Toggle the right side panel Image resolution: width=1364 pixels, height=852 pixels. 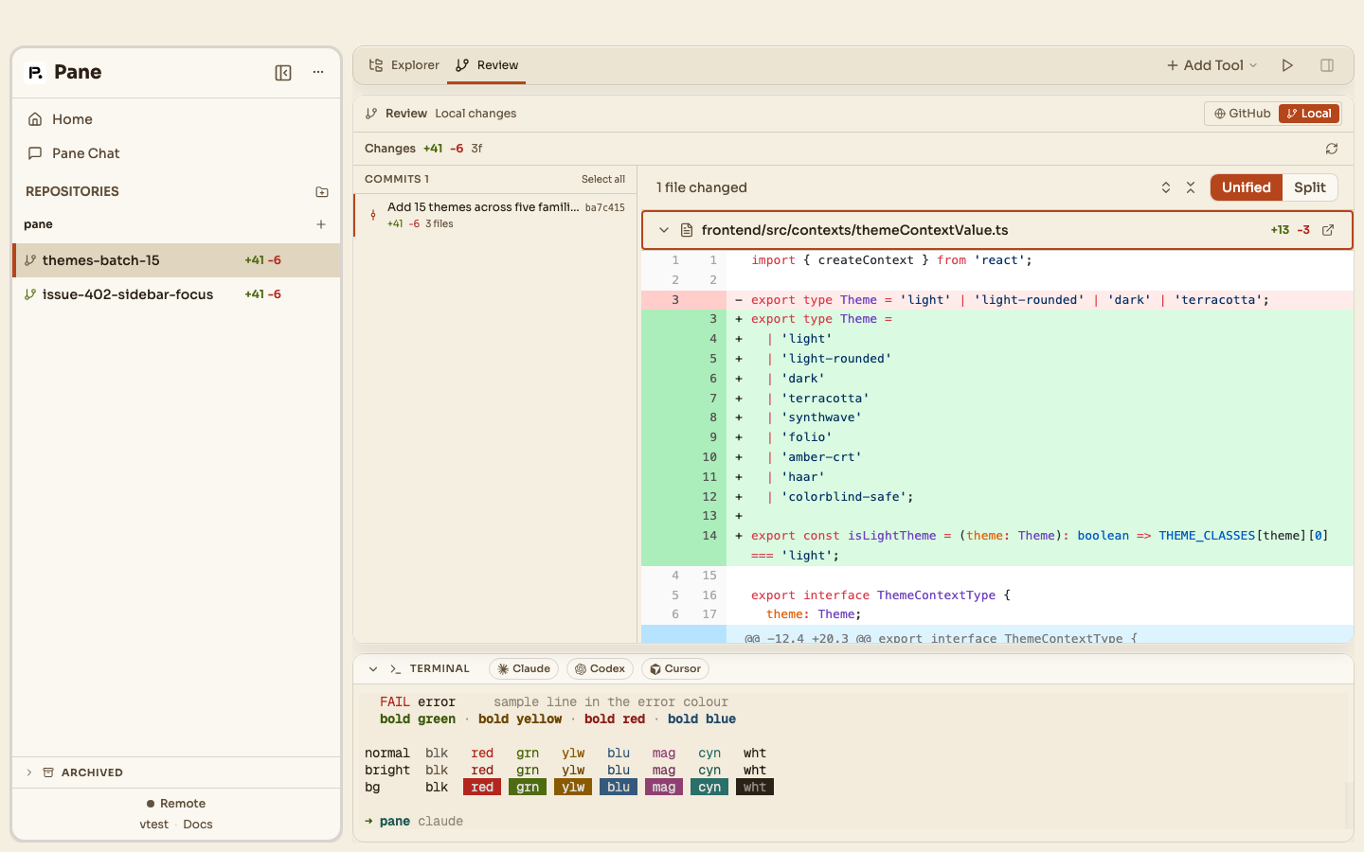coord(1327,65)
